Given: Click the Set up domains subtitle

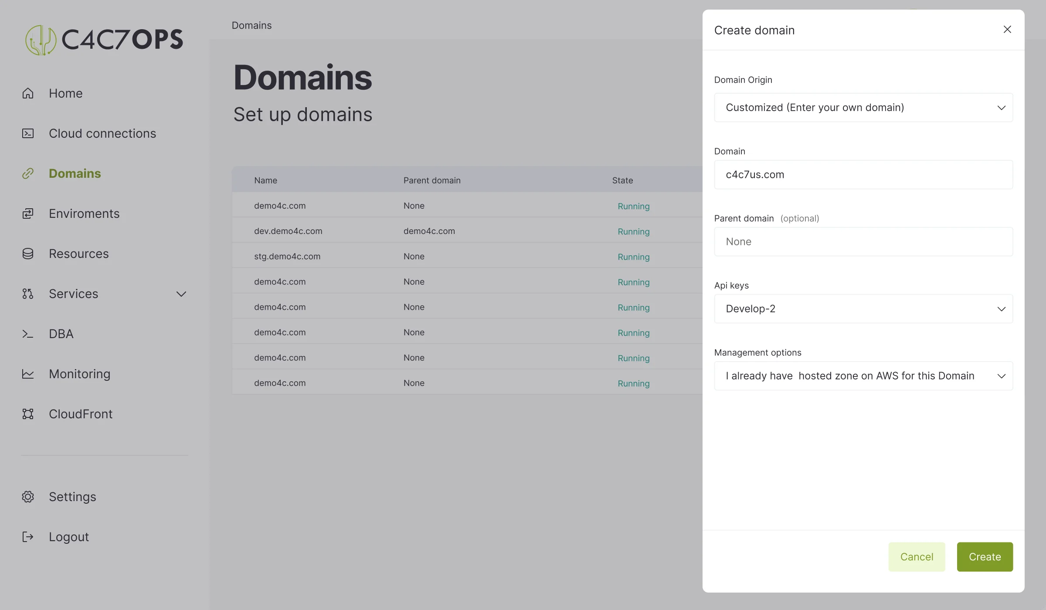Looking at the screenshot, I should click(303, 115).
